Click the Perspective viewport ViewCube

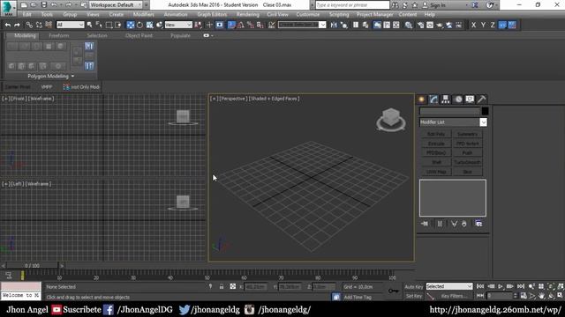(391, 120)
